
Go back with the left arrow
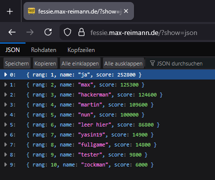(x=12, y=32)
